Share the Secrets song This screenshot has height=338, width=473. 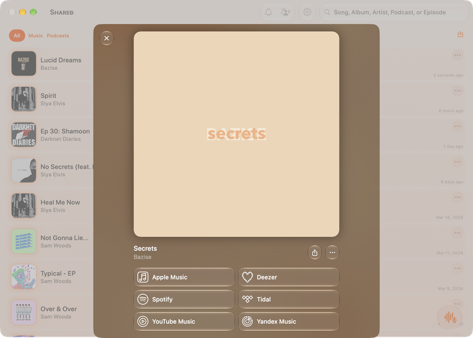pos(315,253)
